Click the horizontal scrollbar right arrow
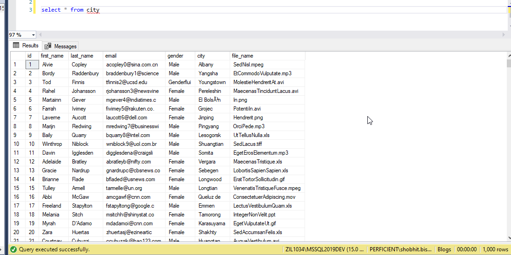Image resolution: width=511 pixels, height=255 pixels. (x=504, y=35)
